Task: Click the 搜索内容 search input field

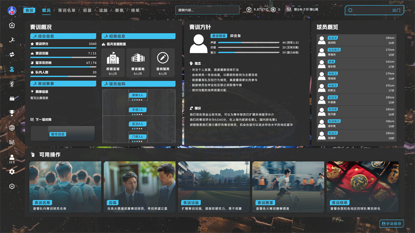Action: tap(207, 10)
